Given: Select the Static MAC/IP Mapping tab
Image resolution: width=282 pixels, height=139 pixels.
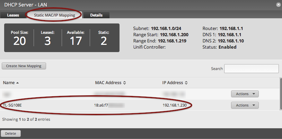Looking at the screenshot, I should pyautogui.click(x=54, y=15).
